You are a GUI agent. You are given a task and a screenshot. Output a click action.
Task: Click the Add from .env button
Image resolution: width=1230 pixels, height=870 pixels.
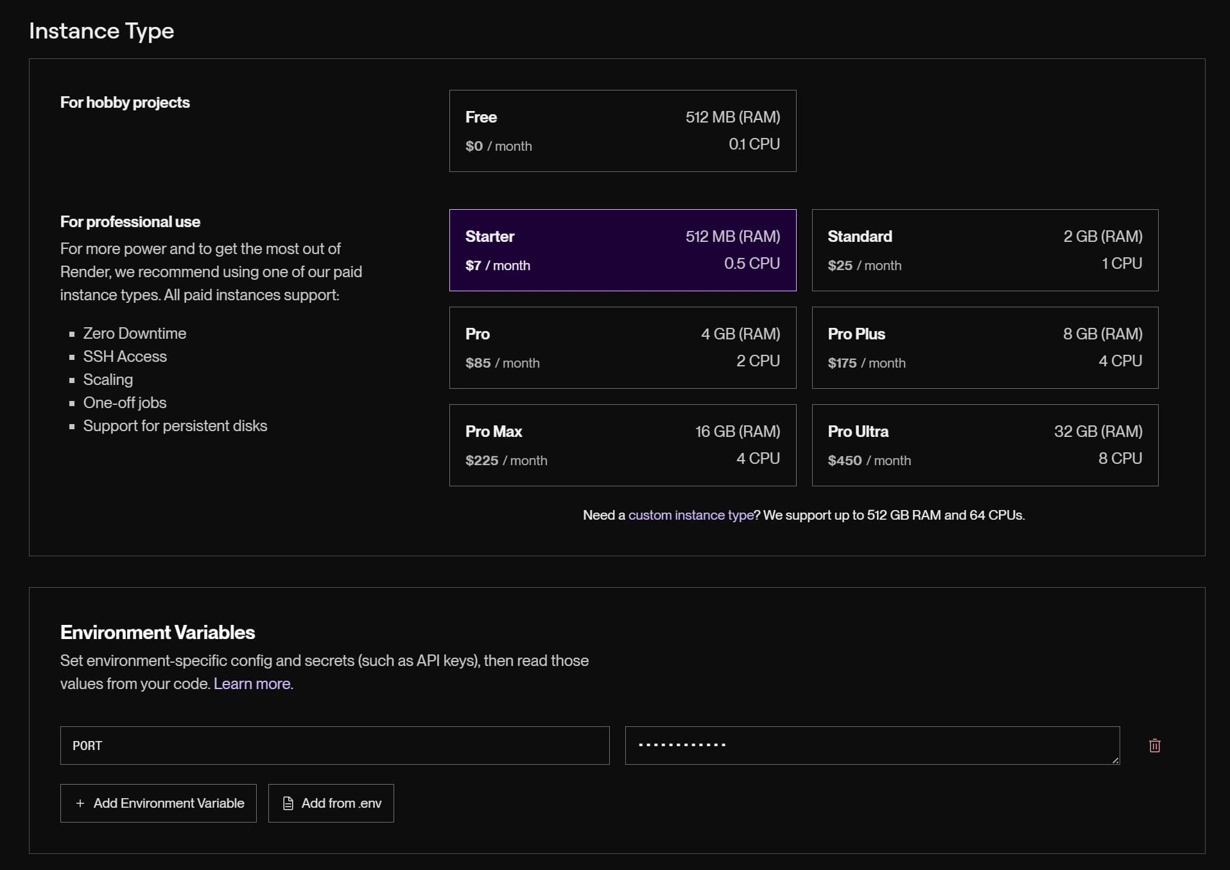click(x=331, y=803)
